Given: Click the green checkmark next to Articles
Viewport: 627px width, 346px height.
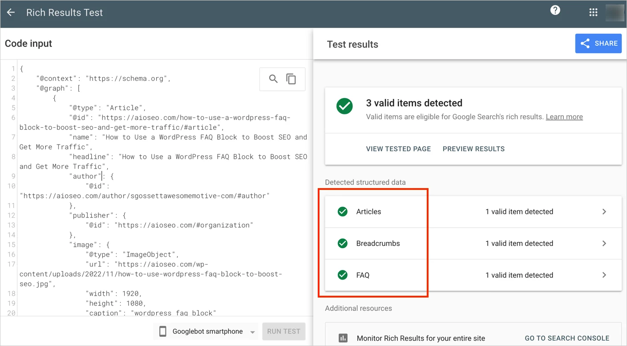Looking at the screenshot, I should (x=342, y=211).
